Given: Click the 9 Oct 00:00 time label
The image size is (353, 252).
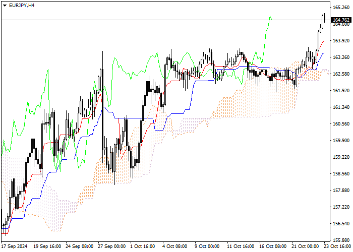Looking at the screenshot, I should click(207, 246).
